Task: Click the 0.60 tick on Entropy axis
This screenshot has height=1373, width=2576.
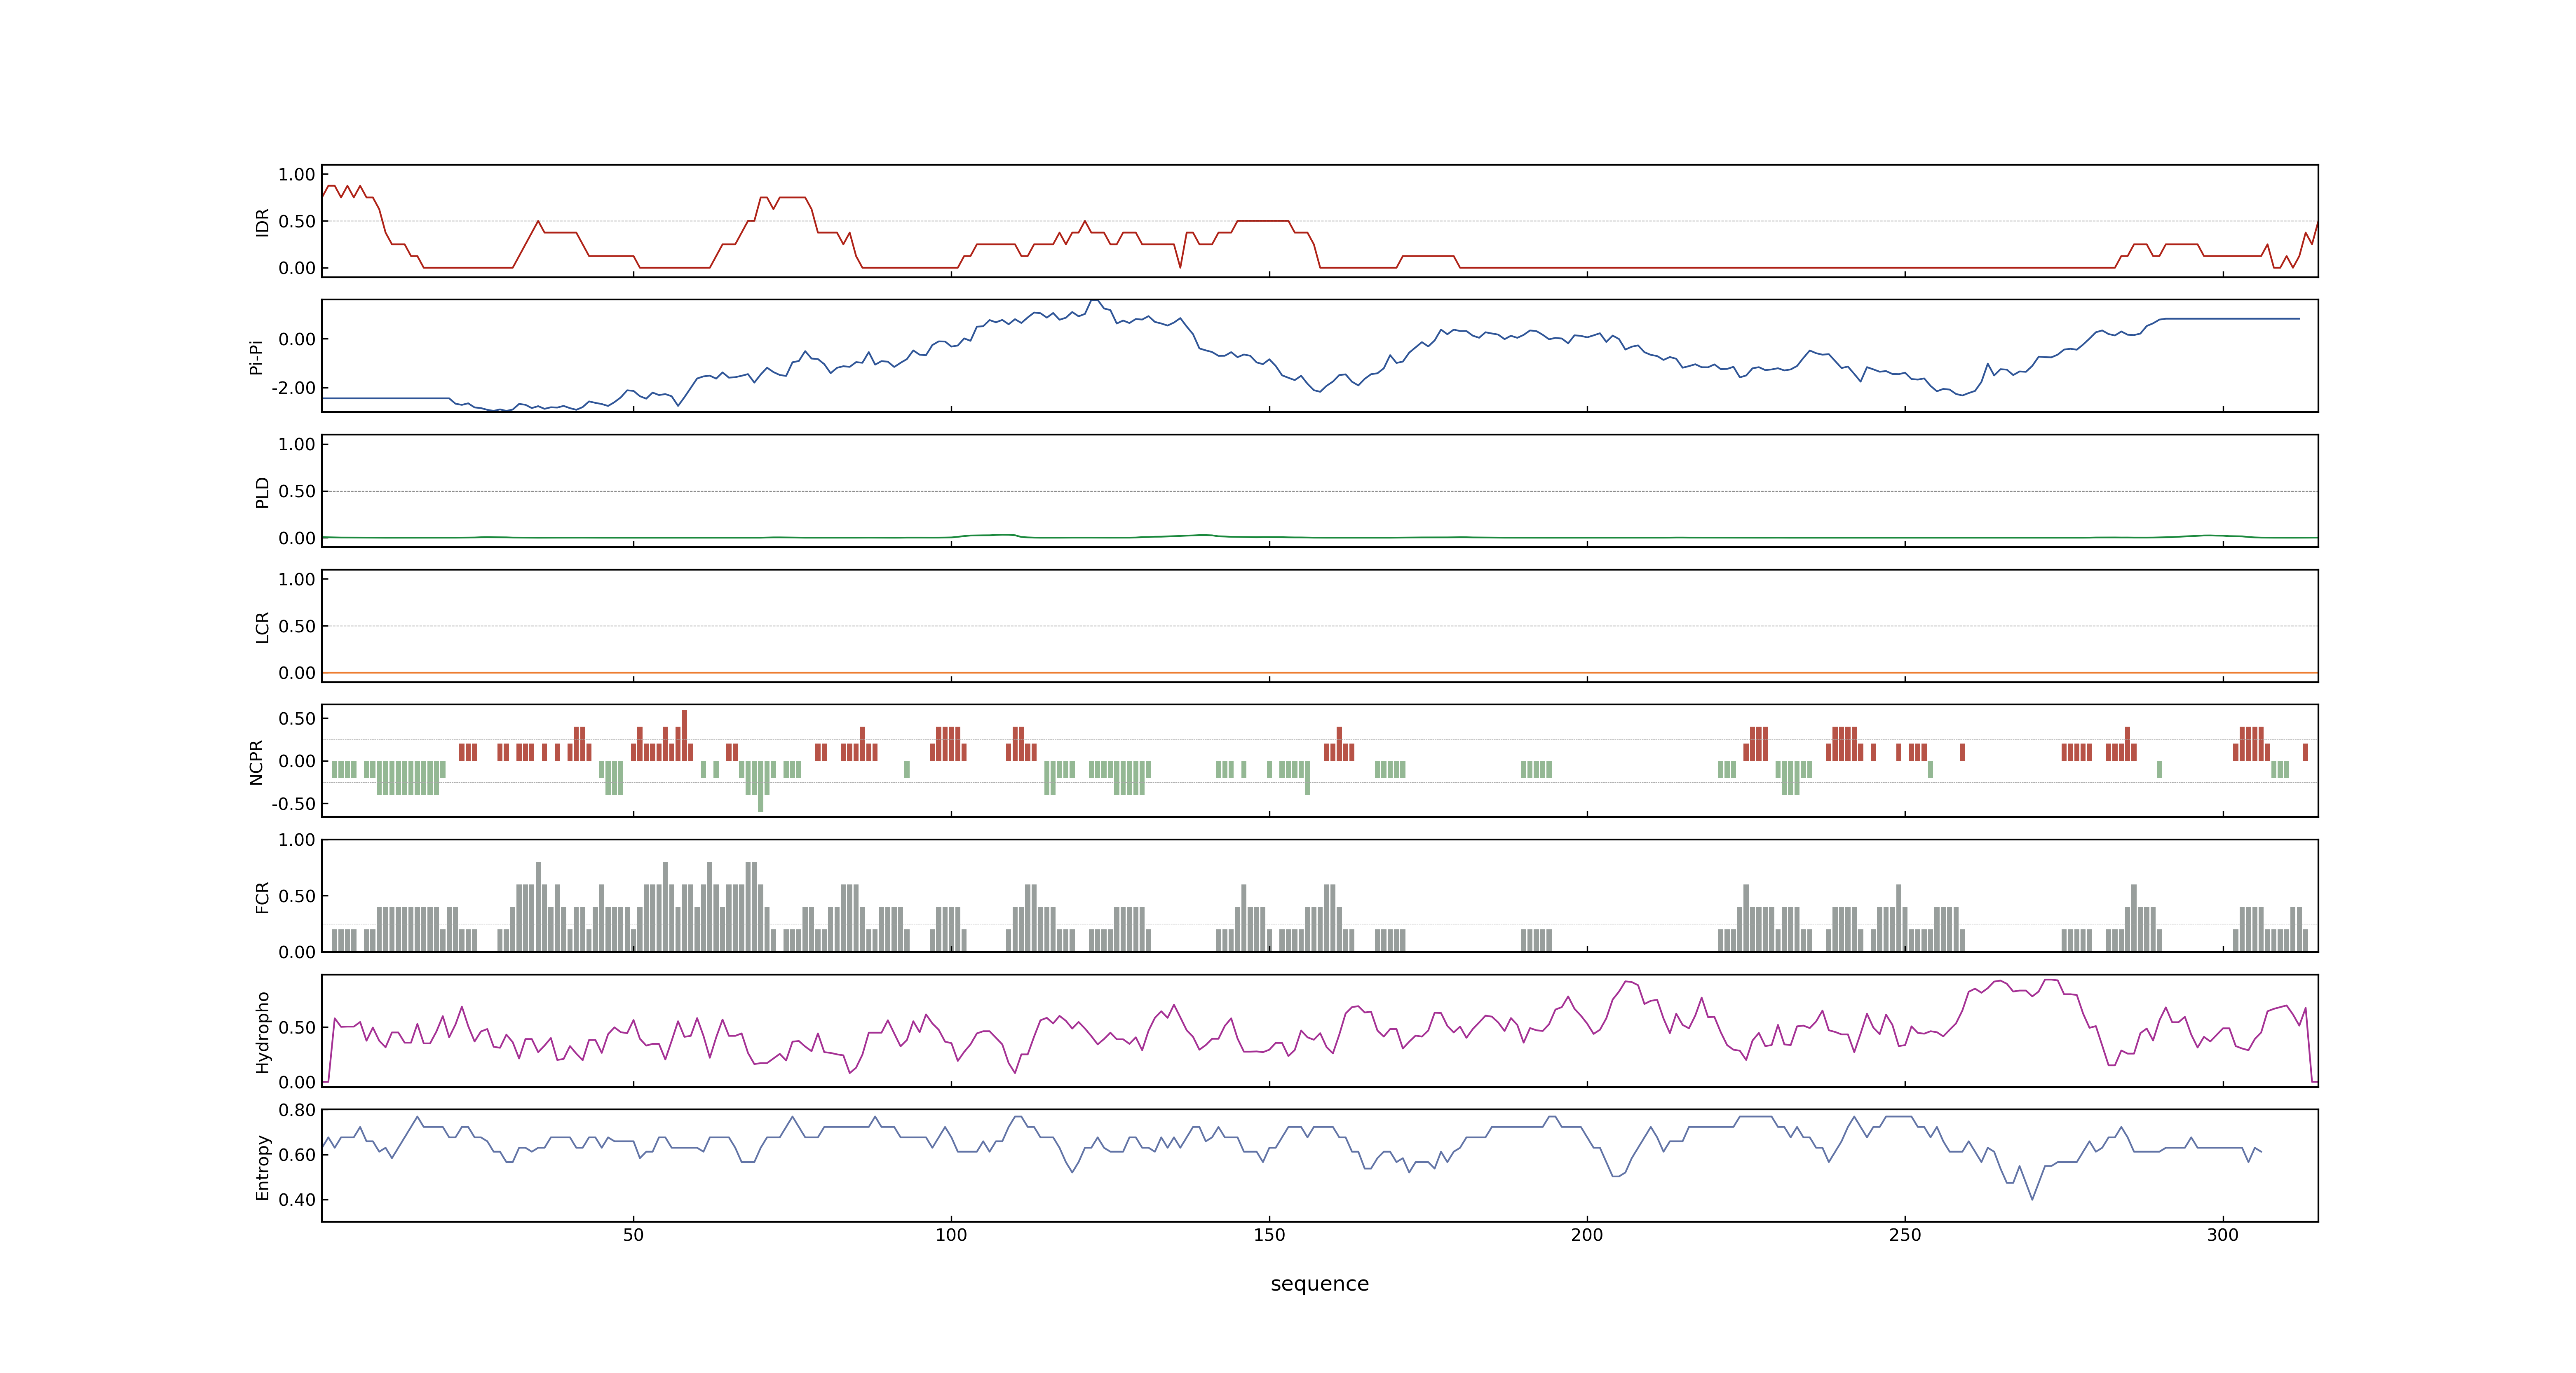Action: point(297,1154)
